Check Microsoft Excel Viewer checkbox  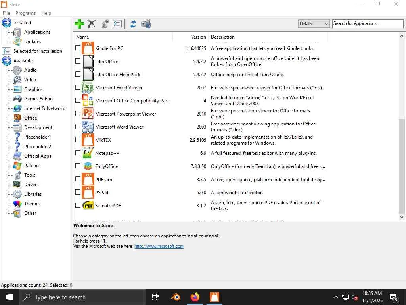point(78,87)
